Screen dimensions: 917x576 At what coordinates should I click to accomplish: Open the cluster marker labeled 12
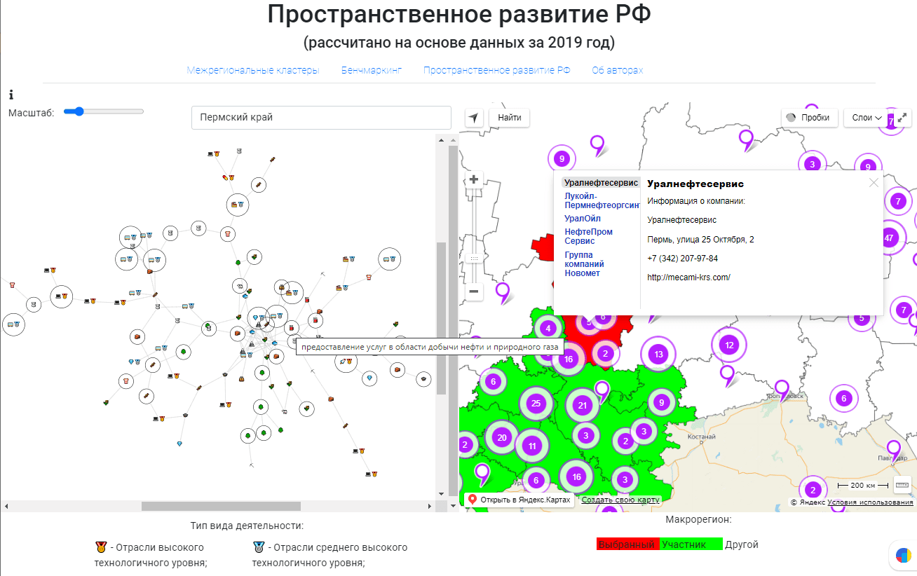pyautogui.click(x=729, y=345)
